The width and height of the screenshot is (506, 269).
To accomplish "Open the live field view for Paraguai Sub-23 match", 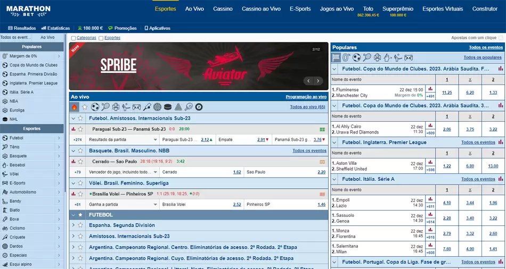I will coord(322,129).
